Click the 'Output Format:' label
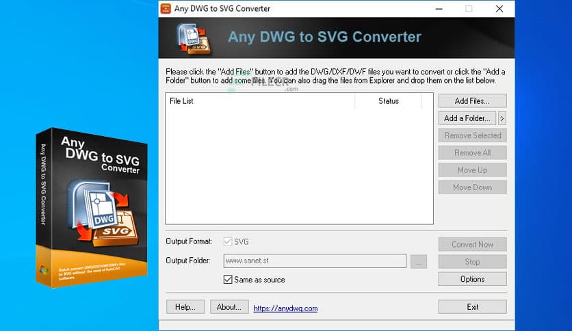 tap(189, 241)
